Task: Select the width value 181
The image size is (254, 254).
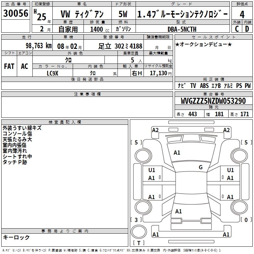Action: coord(219,114)
